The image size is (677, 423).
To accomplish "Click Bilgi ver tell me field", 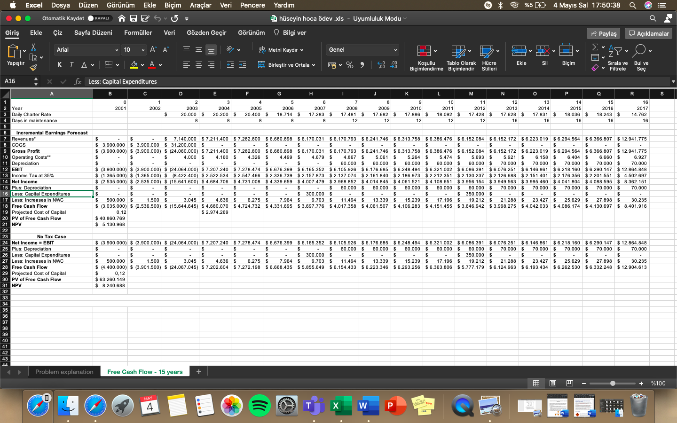I will click(290, 32).
